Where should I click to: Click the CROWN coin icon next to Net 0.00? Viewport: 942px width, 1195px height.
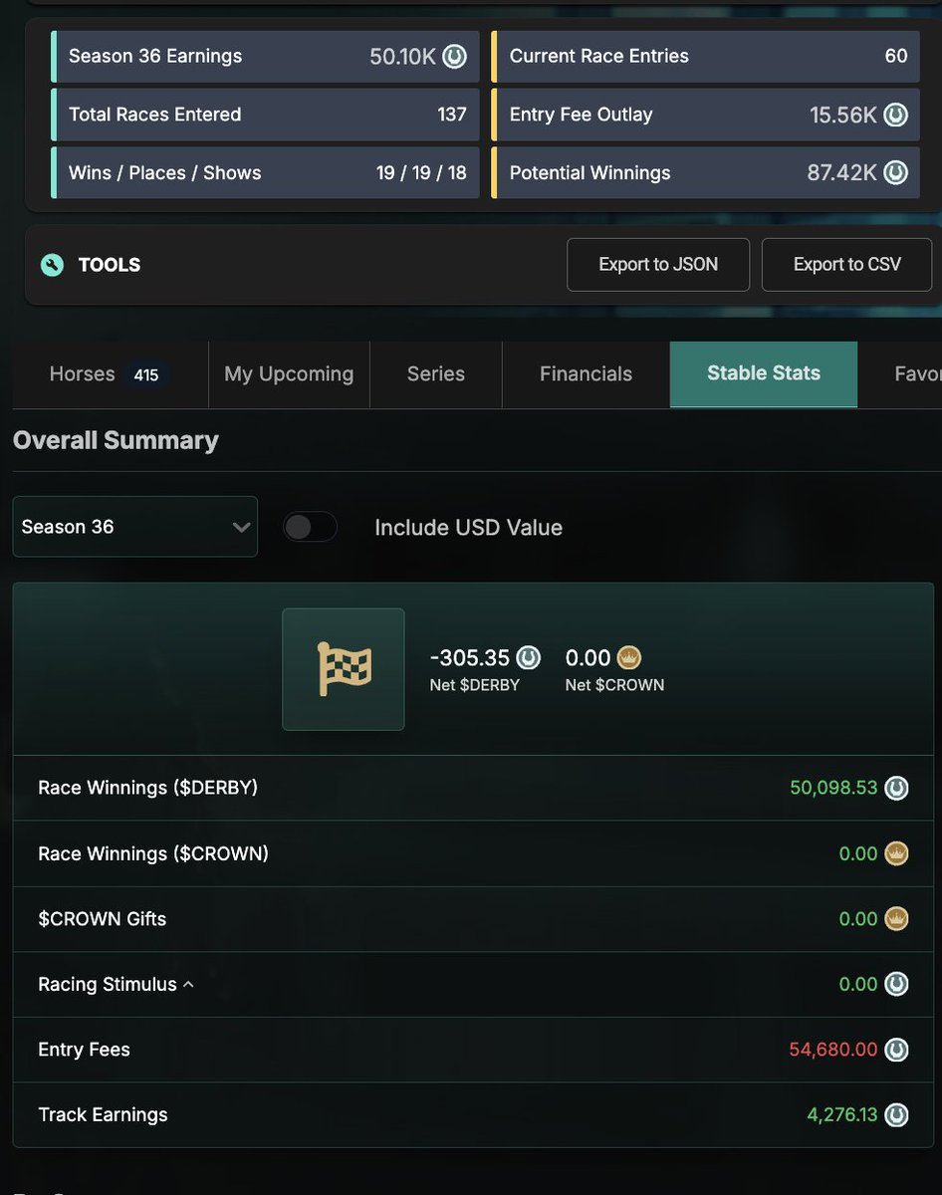click(x=629, y=657)
